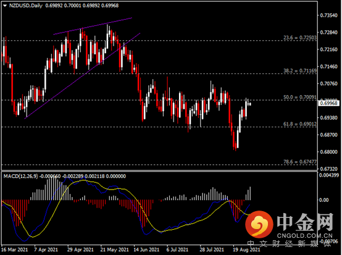Click the MACD 0.00 zero level label
The height and width of the screenshot is (255, 342).
[x=323, y=200]
